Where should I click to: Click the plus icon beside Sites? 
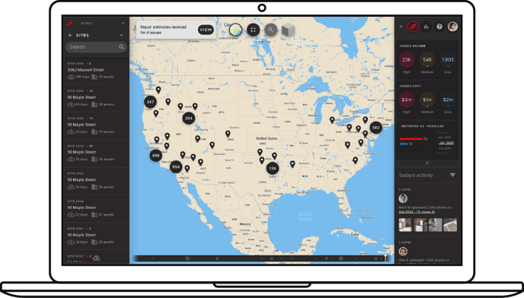(70, 36)
